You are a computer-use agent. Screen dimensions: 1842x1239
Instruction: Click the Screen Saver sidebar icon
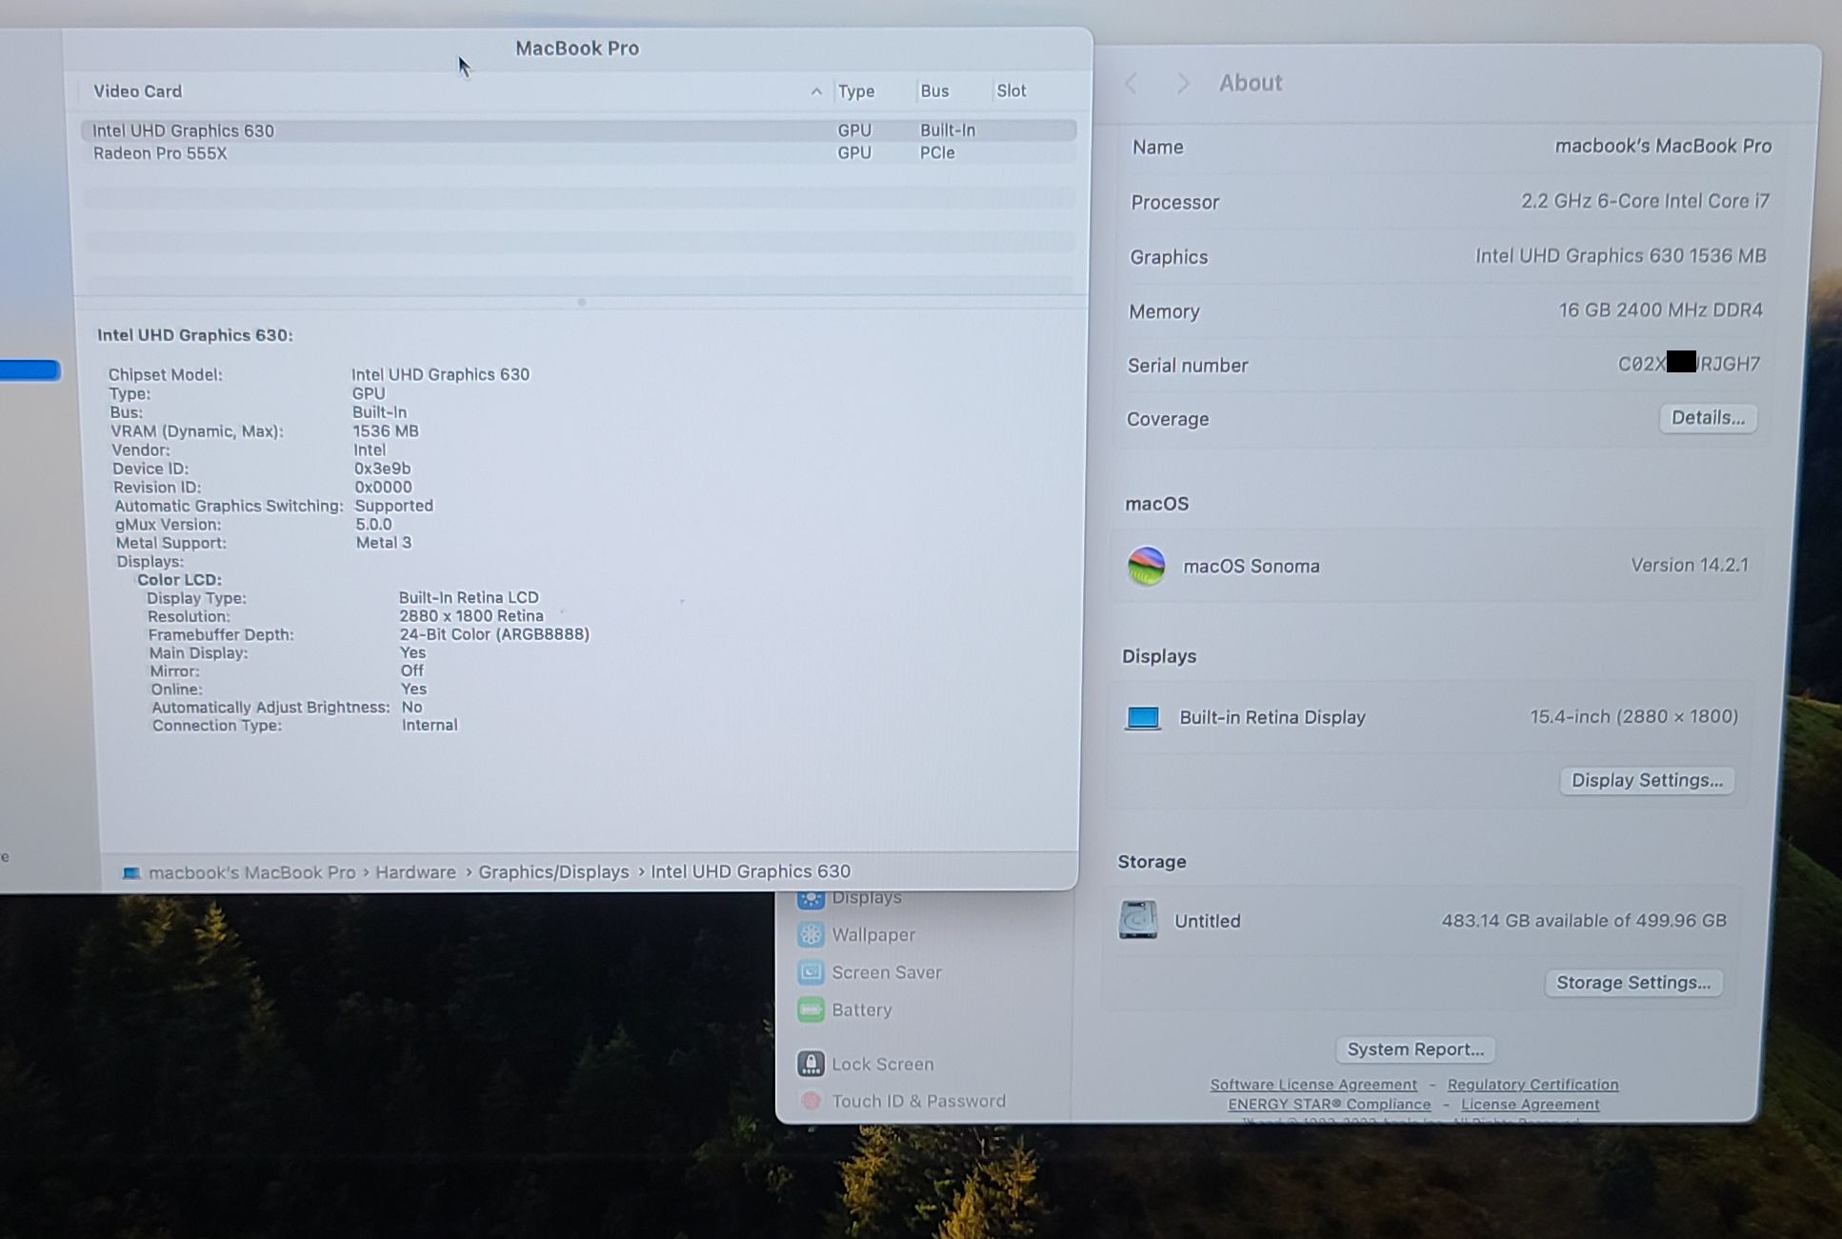(811, 972)
